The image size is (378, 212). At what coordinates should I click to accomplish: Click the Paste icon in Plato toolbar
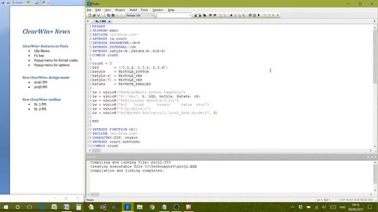(x=113, y=15)
